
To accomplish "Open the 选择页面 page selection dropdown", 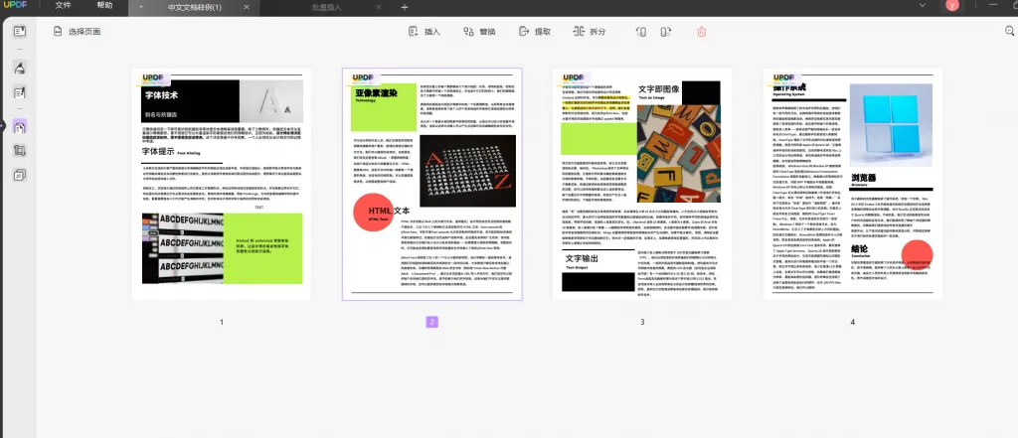I will click(x=77, y=31).
